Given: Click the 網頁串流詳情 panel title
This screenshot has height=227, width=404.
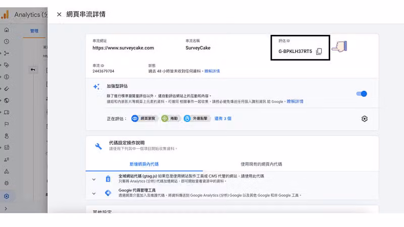Looking at the screenshot, I should point(86,15).
